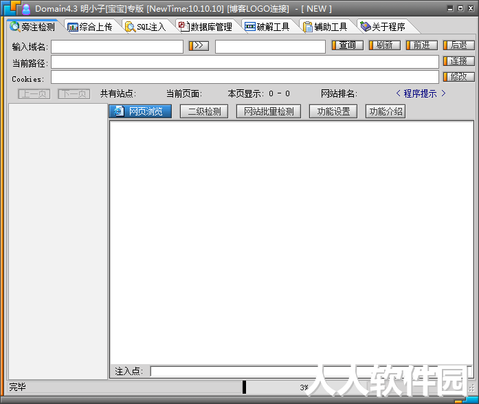Click the 网站排名 label
This screenshot has width=479, height=404.
(339, 93)
